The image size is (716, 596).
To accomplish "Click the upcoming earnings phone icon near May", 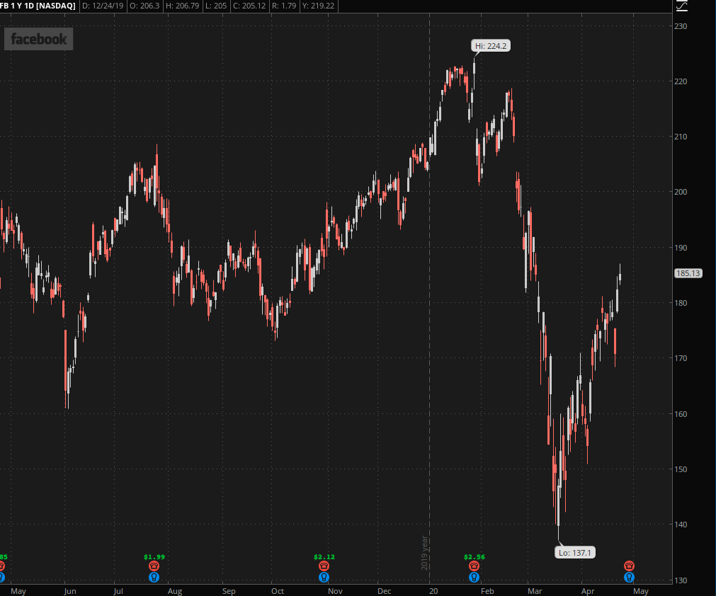I will point(629,566).
